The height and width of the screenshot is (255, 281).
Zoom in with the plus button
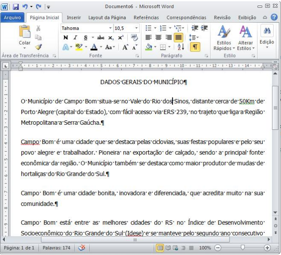(x=267, y=248)
